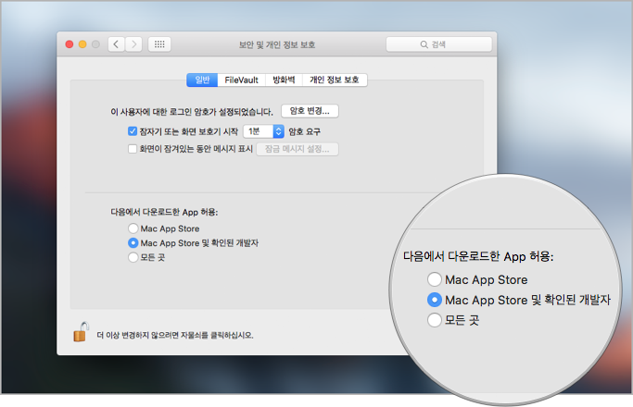The height and width of the screenshot is (407, 633).
Task: Click the back navigation arrow
Action: (x=116, y=44)
